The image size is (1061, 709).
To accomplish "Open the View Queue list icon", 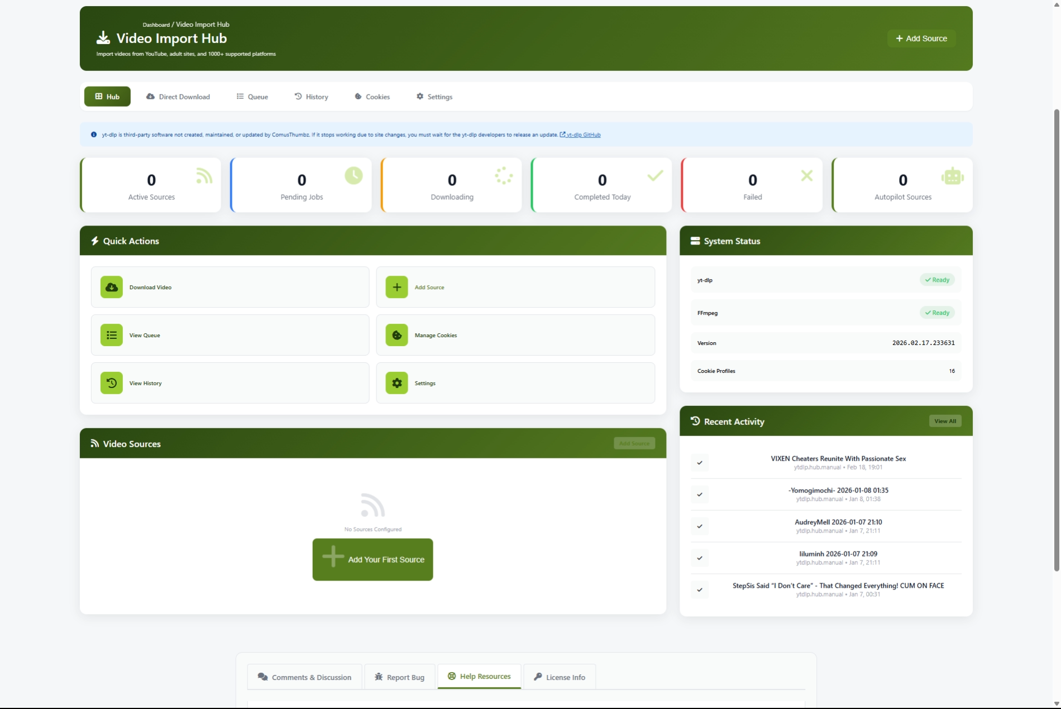I will coord(111,336).
